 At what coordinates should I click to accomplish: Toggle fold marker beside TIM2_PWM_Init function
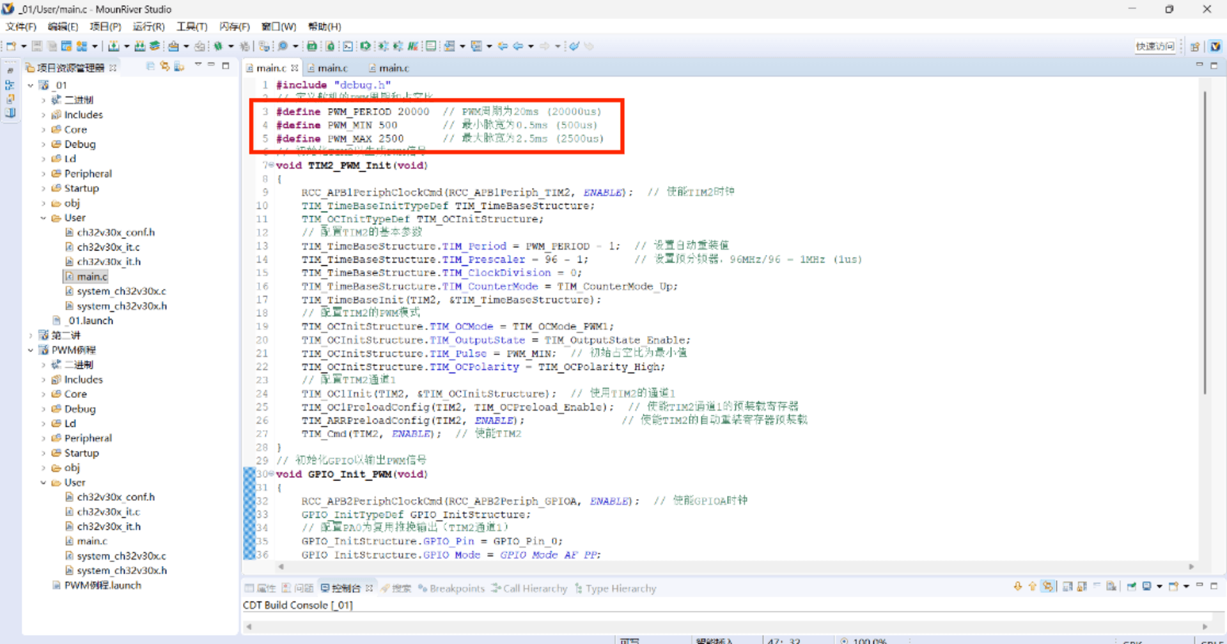point(271,165)
